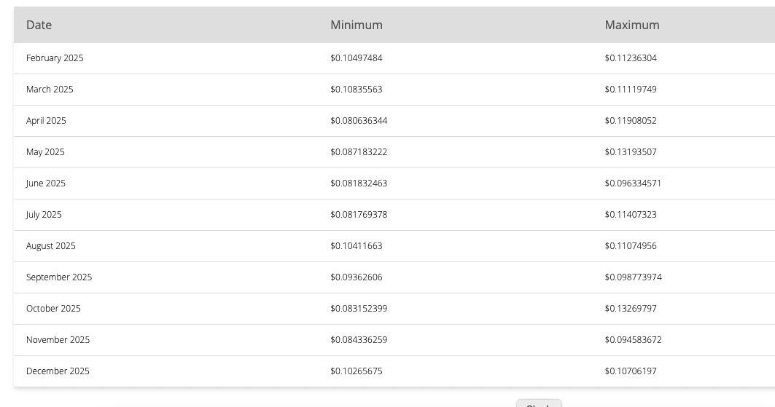Select March 2025 maximum value $0.11119749

631,90
